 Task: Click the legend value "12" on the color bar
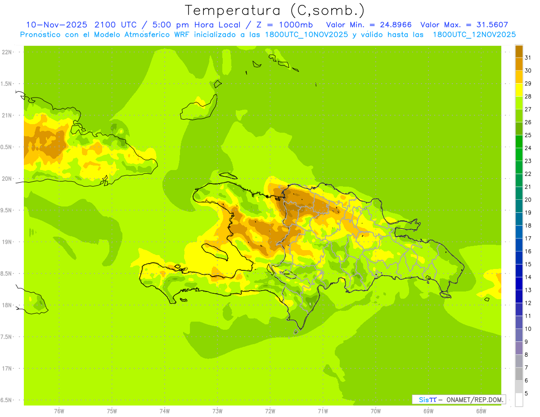[528, 303]
